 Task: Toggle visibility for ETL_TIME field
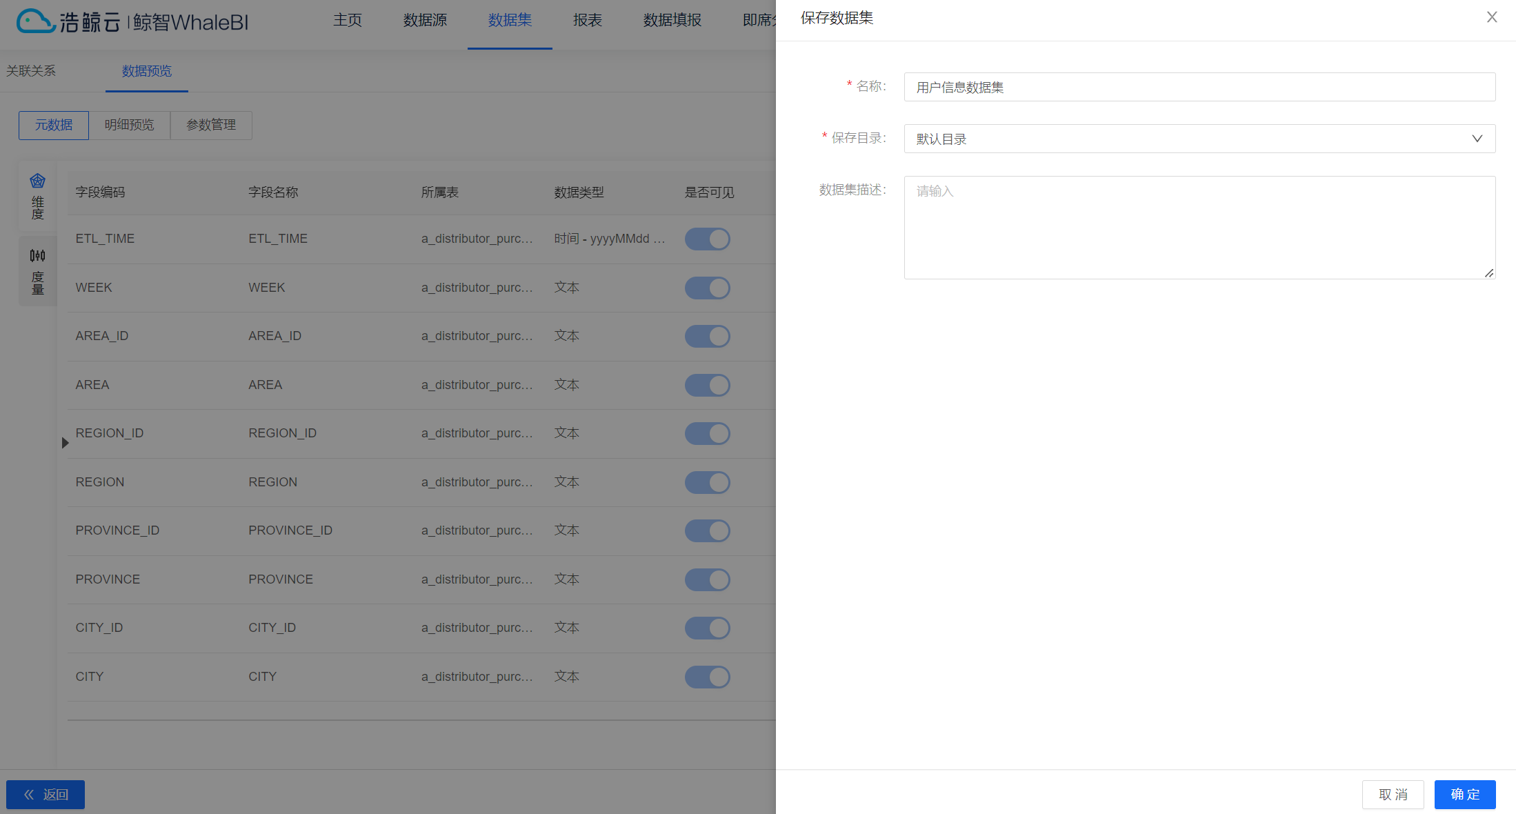click(707, 239)
